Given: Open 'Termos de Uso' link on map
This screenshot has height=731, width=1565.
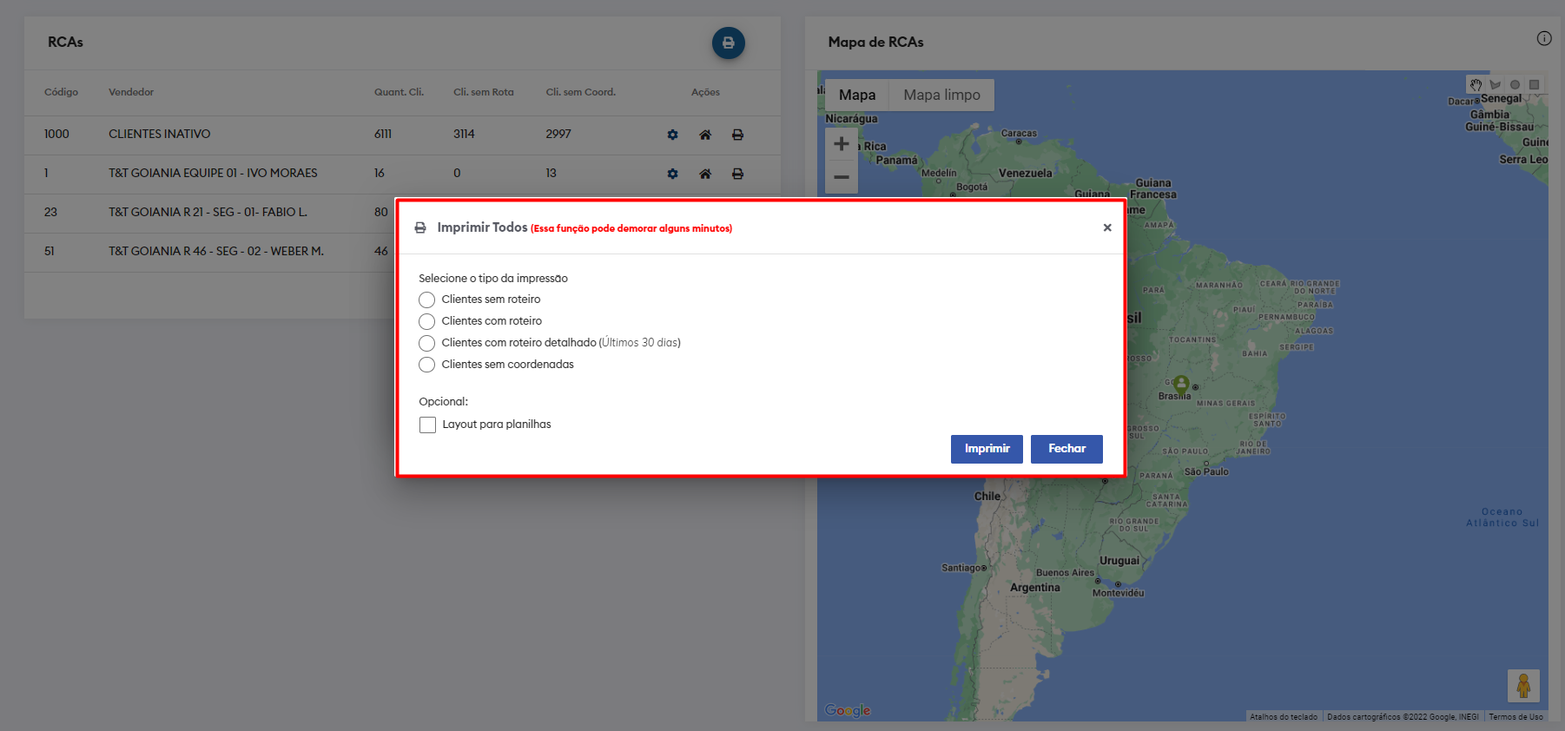Looking at the screenshot, I should point(1516,717).
